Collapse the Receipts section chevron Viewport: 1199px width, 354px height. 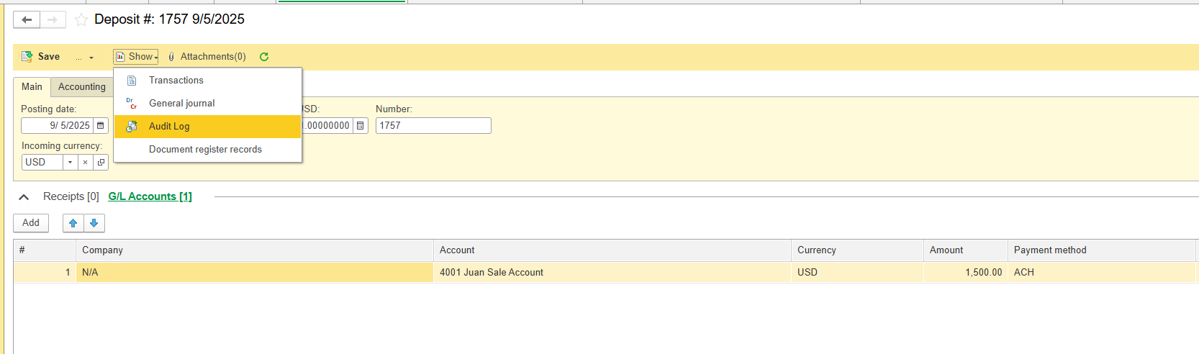24,196
